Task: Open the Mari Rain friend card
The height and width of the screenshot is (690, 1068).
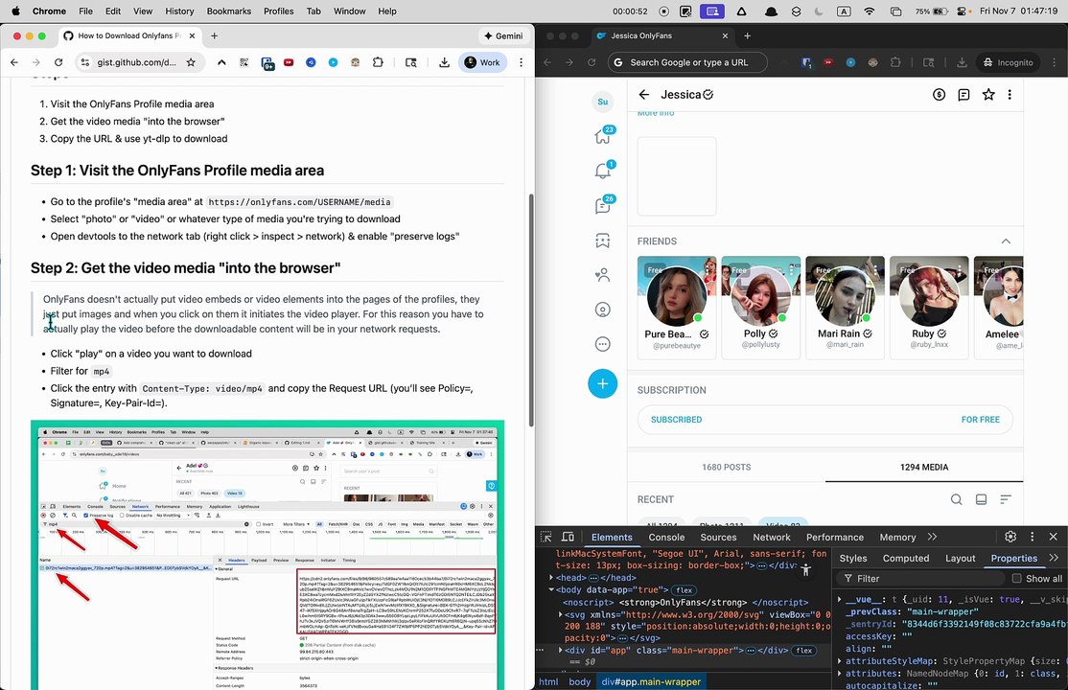Action: (845, 307)
